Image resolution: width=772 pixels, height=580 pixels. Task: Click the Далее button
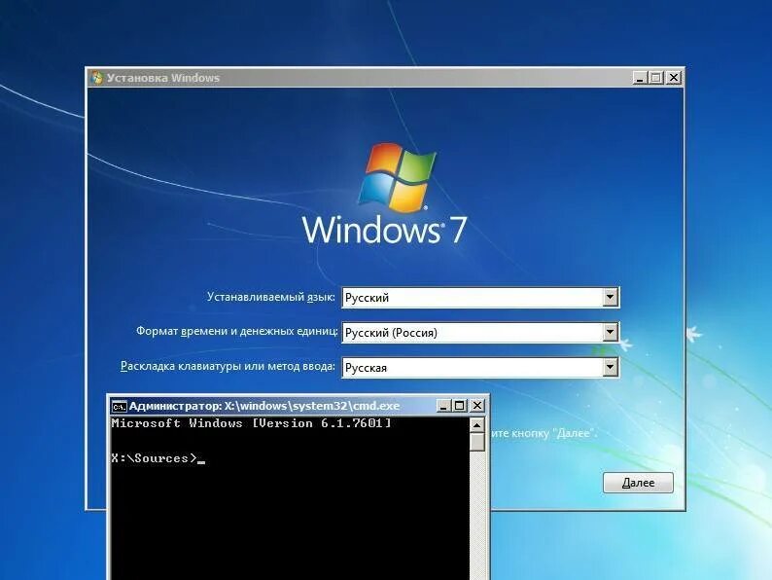click(638, 483)
